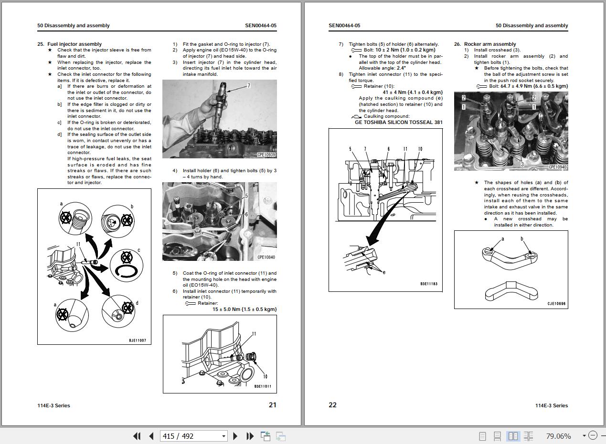Jump to the last page

click(x=250, y=436)
